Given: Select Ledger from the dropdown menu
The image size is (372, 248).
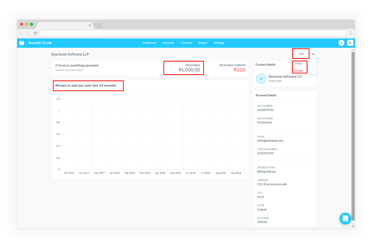Looking at the screenshot, I should [299, 63].
